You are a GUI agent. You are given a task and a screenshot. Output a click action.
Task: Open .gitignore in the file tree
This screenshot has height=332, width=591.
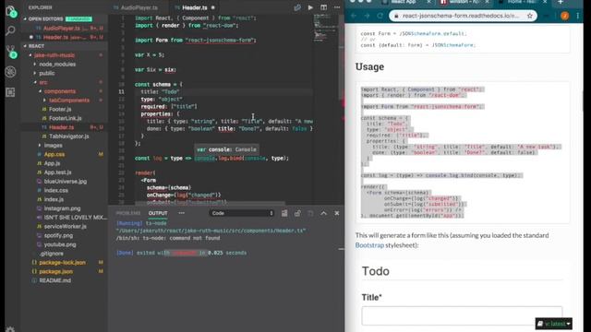coord(52,254)
